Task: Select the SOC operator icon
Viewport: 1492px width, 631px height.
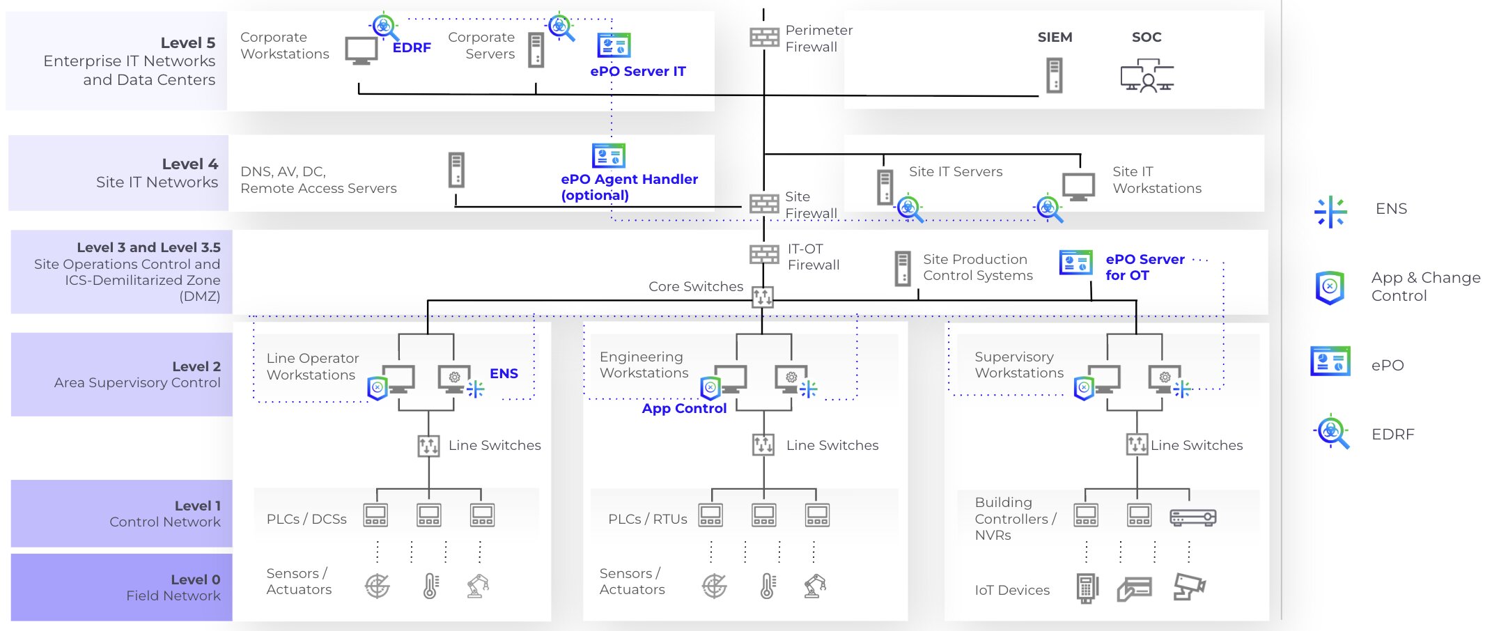Action: [x=1147, y=76]
